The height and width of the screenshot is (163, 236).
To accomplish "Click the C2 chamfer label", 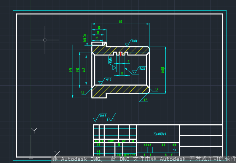I will 145,100.
